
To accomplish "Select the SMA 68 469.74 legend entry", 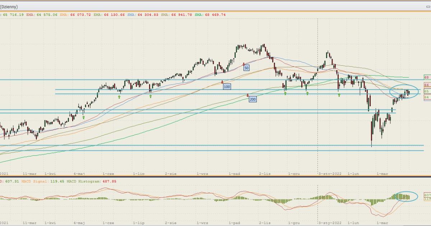I will pyautogui.click(x=211, y=15).
